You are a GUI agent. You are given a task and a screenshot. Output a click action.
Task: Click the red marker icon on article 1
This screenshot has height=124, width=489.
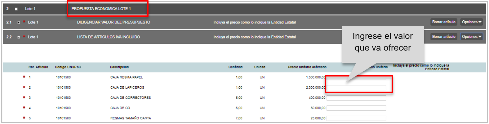click(x=24, y=77)
